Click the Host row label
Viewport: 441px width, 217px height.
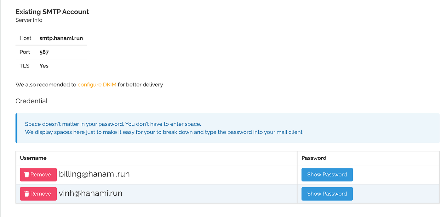click(25, 38)
